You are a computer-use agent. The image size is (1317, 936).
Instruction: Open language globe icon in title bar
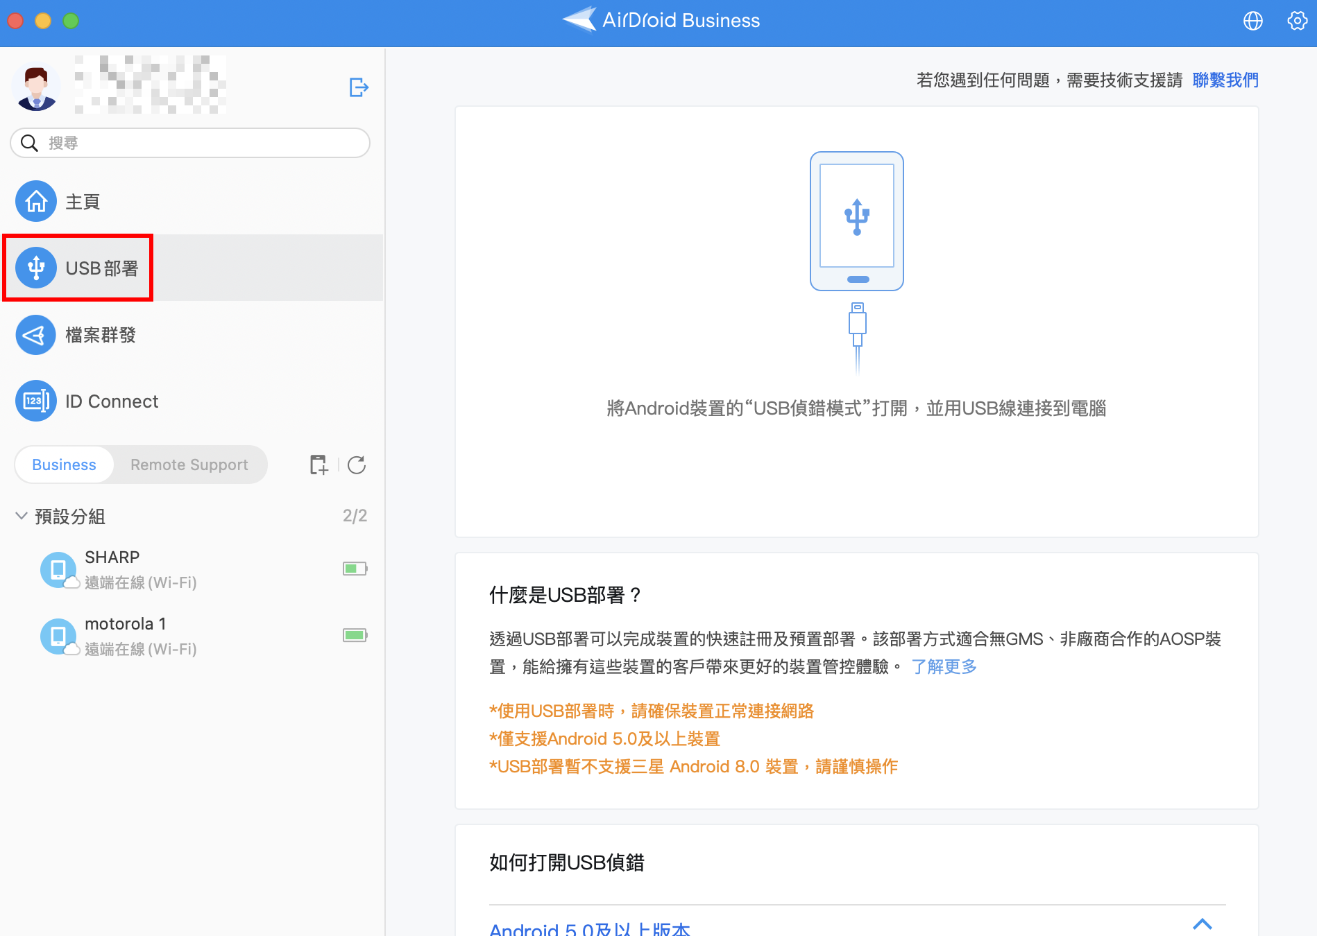(x=1253, y=21)
